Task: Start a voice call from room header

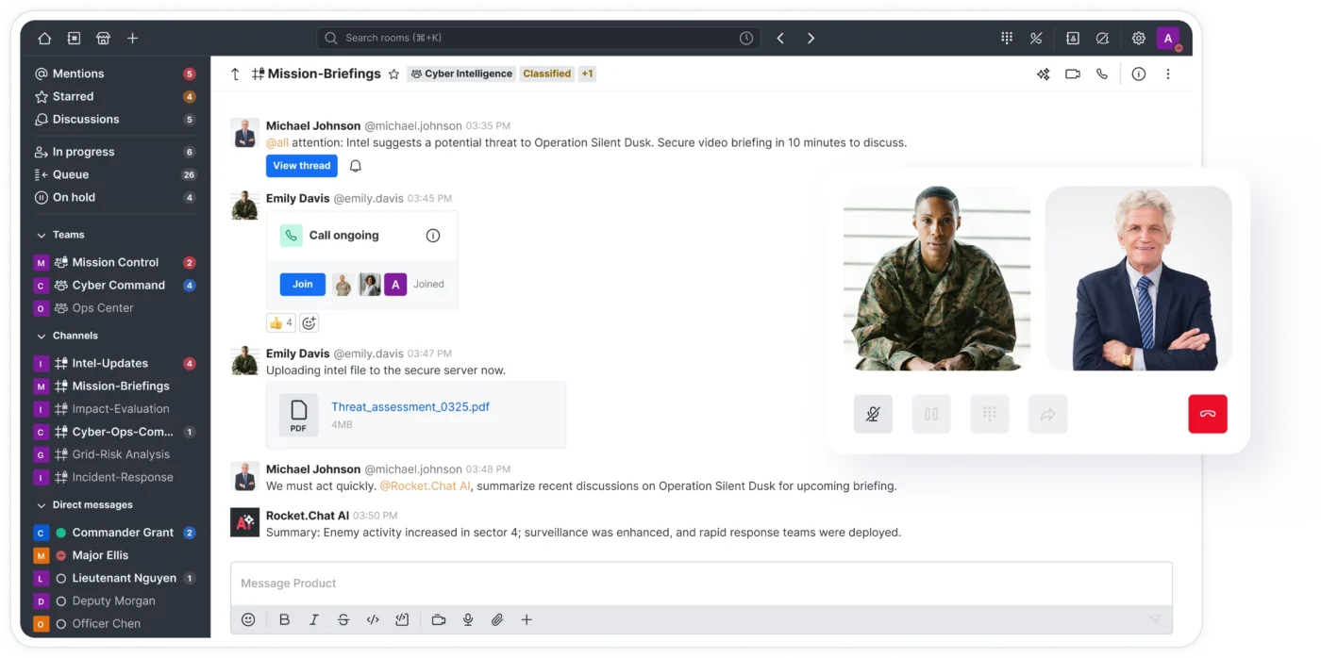Action: pyautogui.click(x=1102, y=74)
